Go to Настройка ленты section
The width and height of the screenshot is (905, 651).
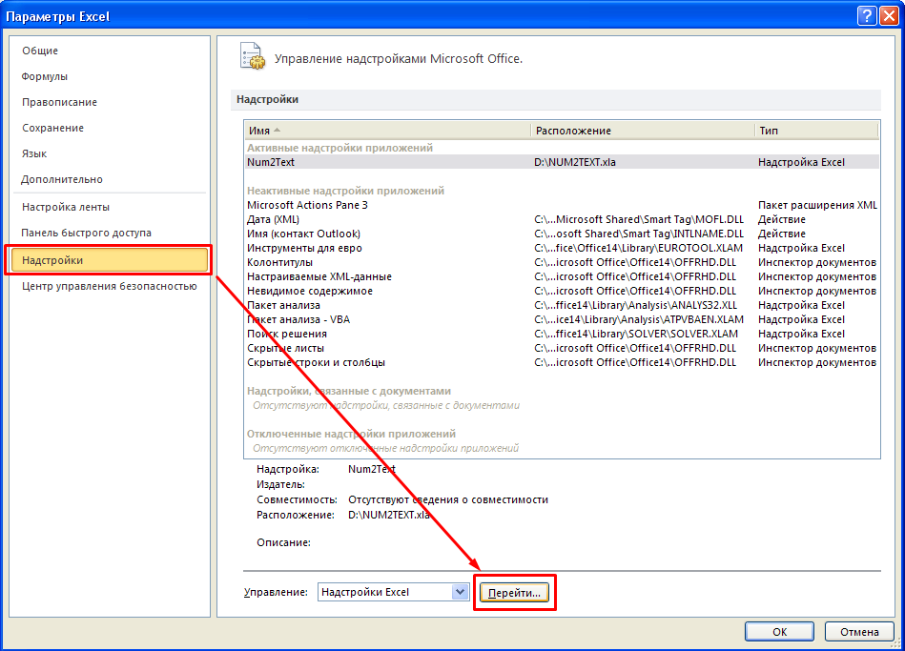pos(66,207)
